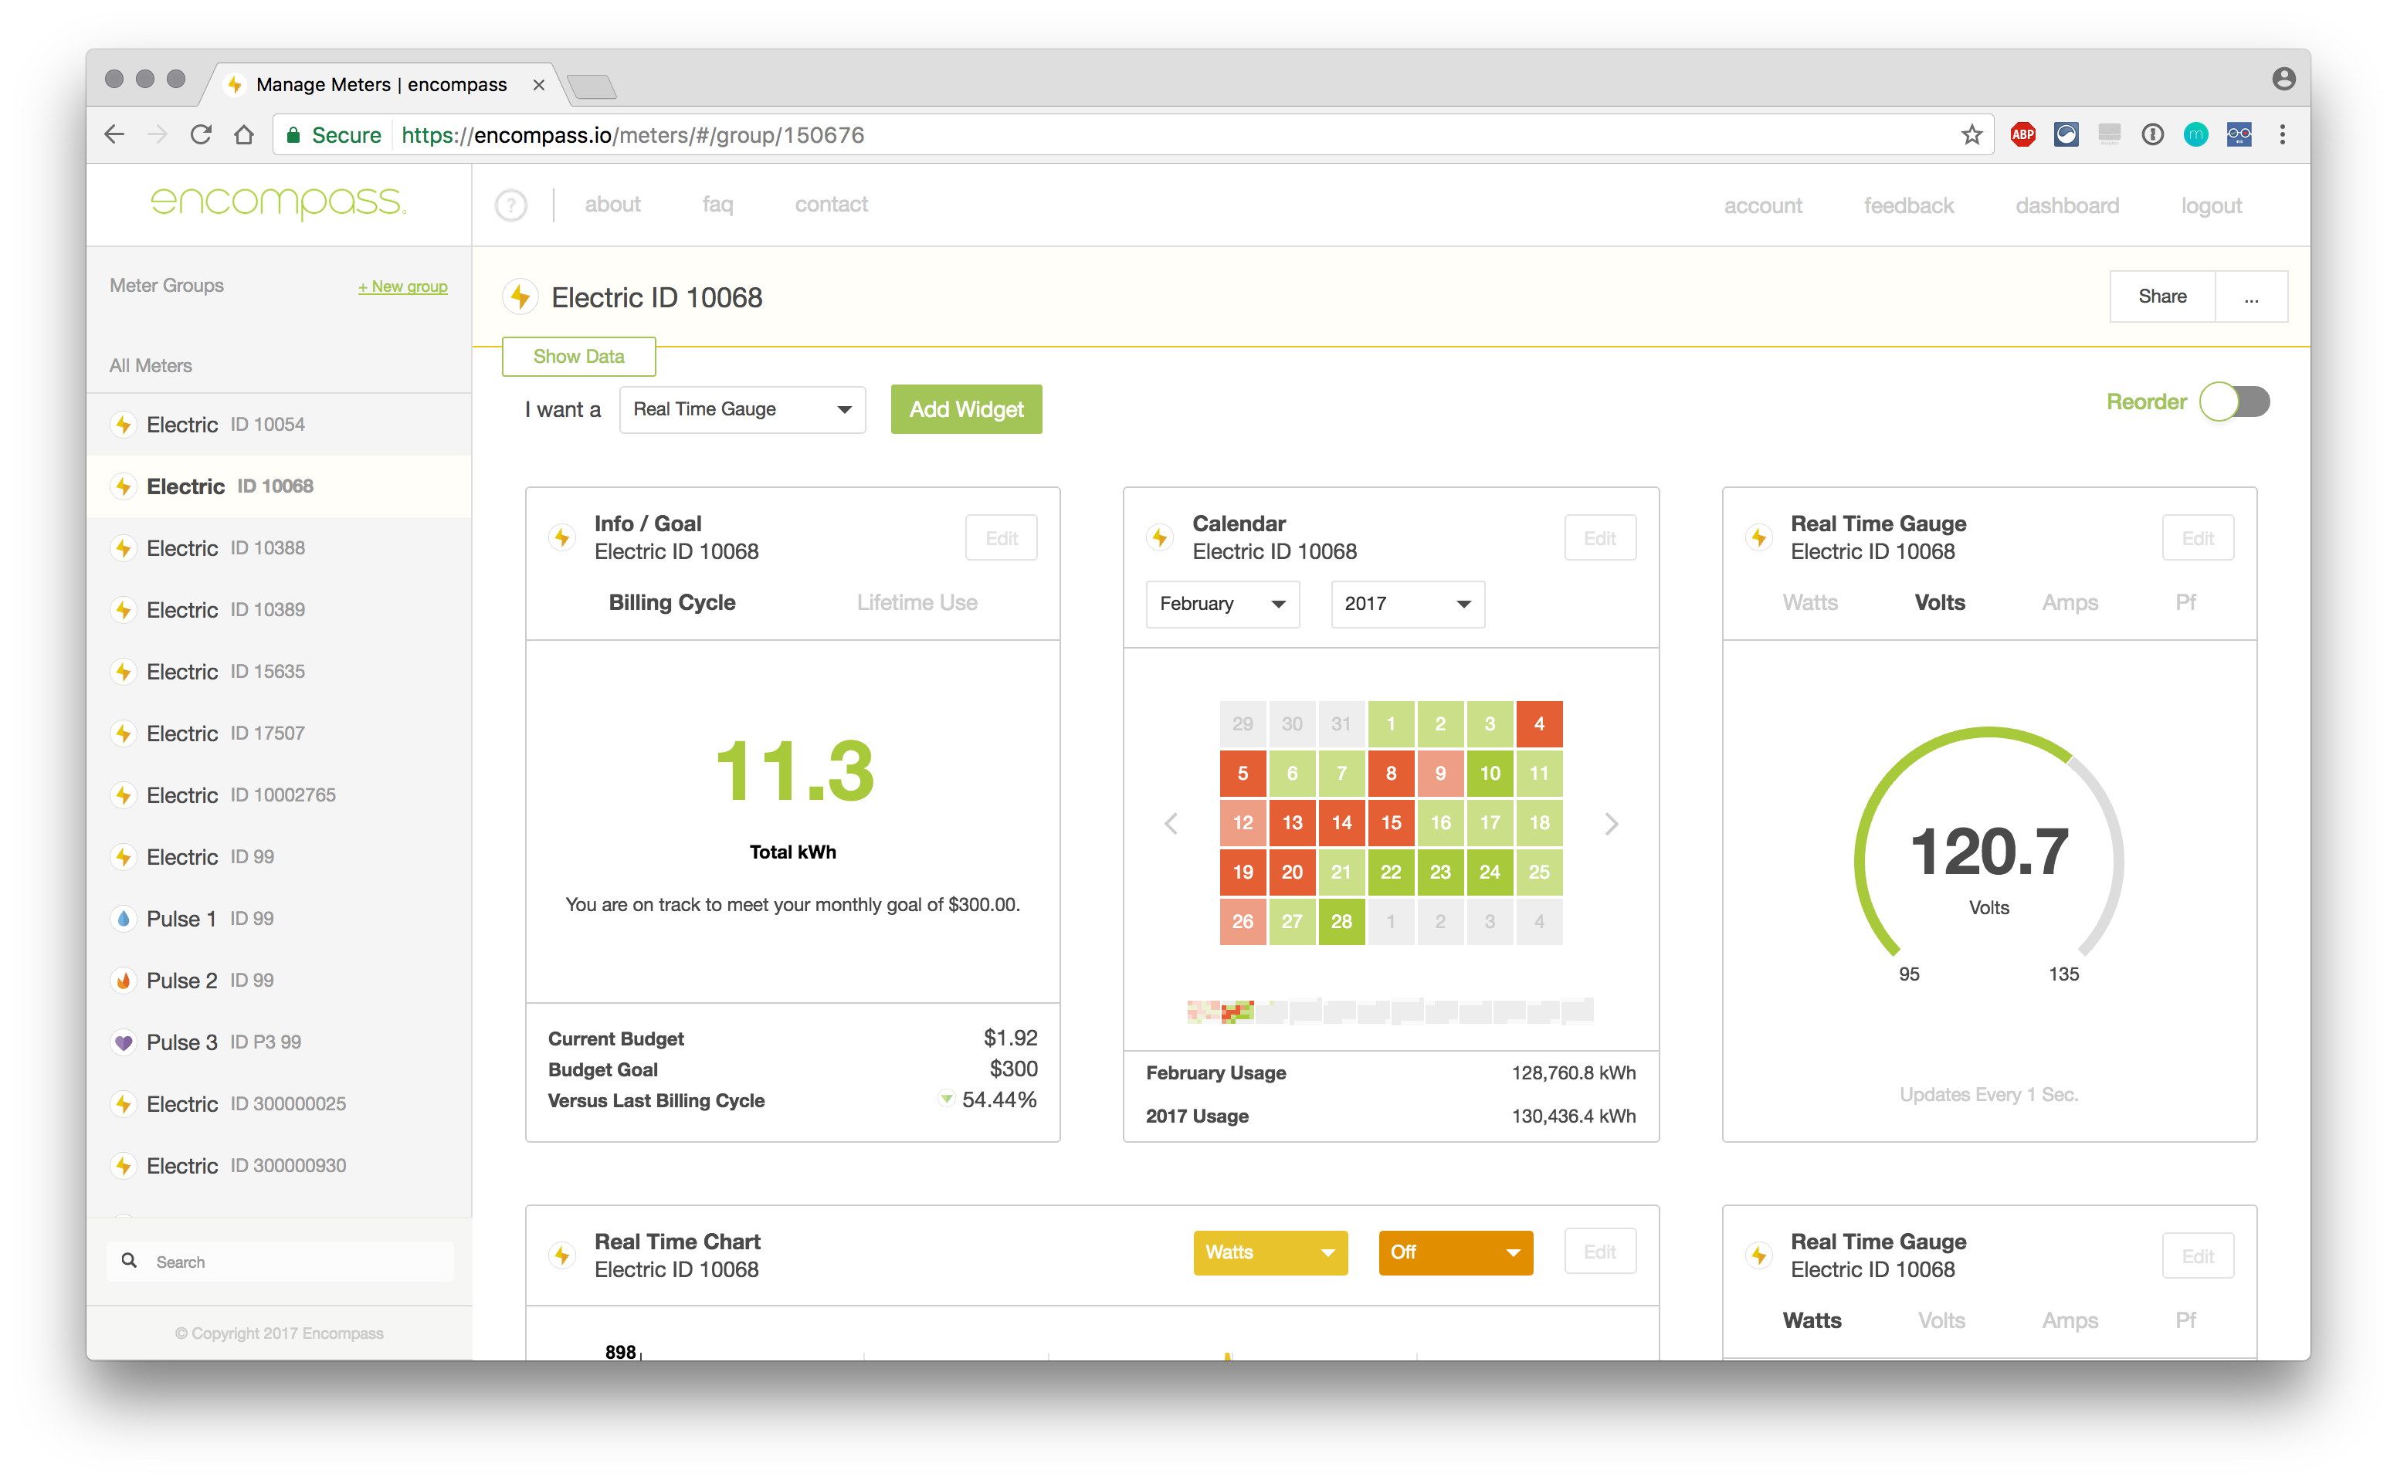Click the Add Widget button

coord(966,409)
